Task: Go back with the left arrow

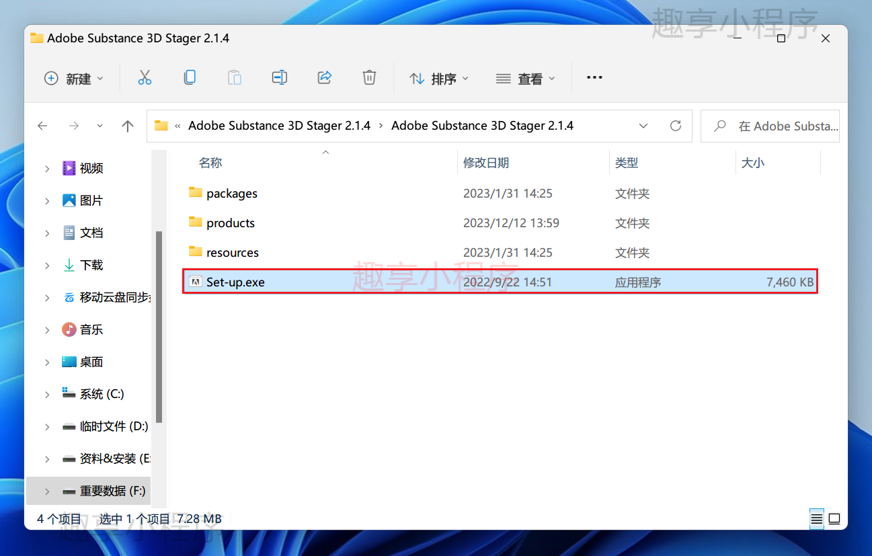Action: tap(42, 126)
